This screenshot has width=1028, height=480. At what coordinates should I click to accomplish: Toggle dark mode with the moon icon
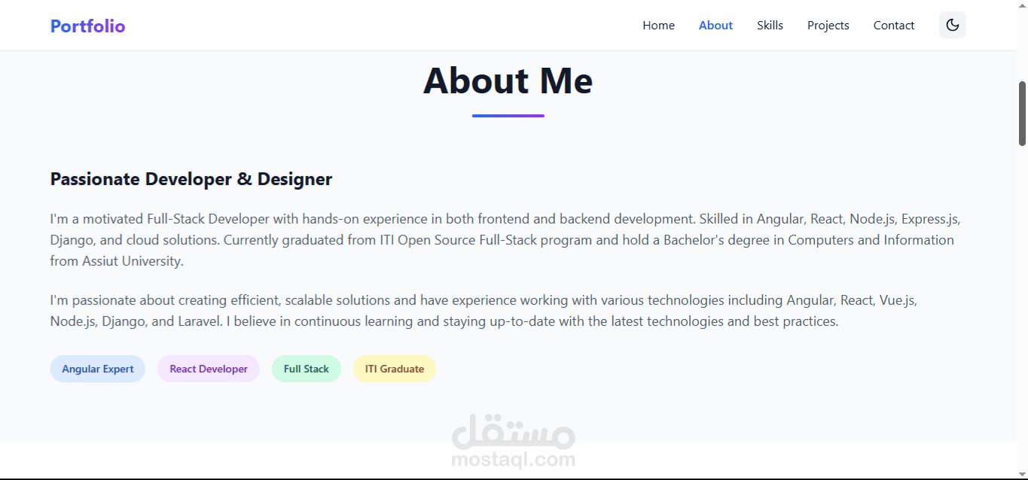[952, 25]
